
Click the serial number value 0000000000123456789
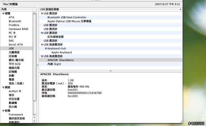tap(85, 93)
